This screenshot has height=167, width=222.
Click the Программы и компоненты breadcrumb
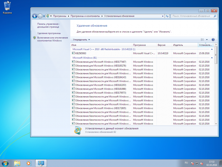pyautogui.click(x=85, y=16)
